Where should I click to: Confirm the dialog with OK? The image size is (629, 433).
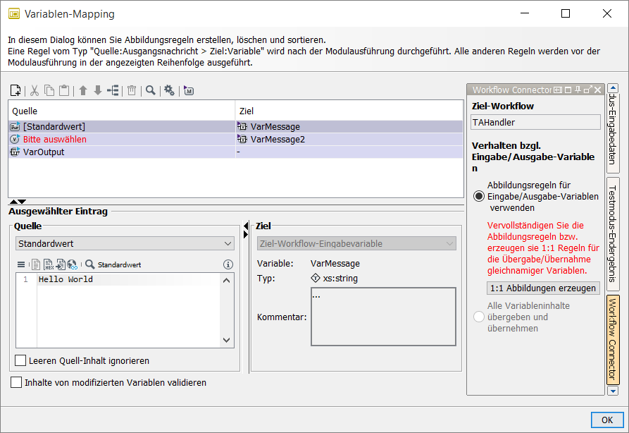606,420
